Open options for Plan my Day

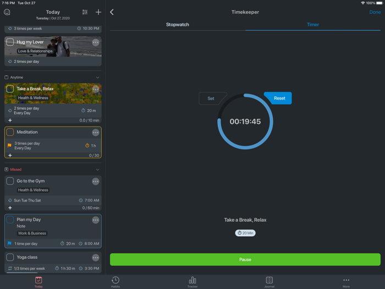pyautogui.click(x=96, y=220)
